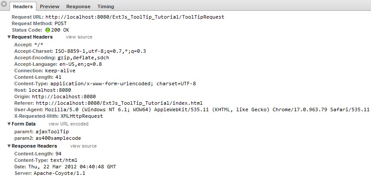This screenshot has width=371, height=177.
Task: View source of Response Headers
Action: click(83, 146)
